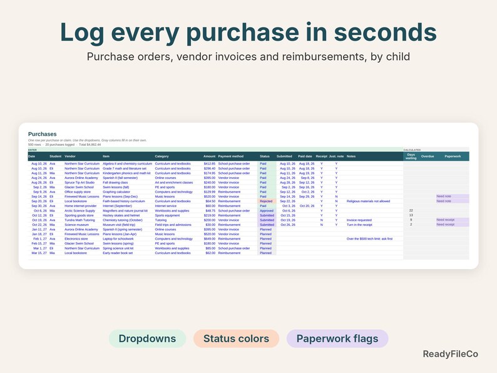Click Religious materials not allowed note
Viewport: 497px width, 373px height.
[368, 202]
